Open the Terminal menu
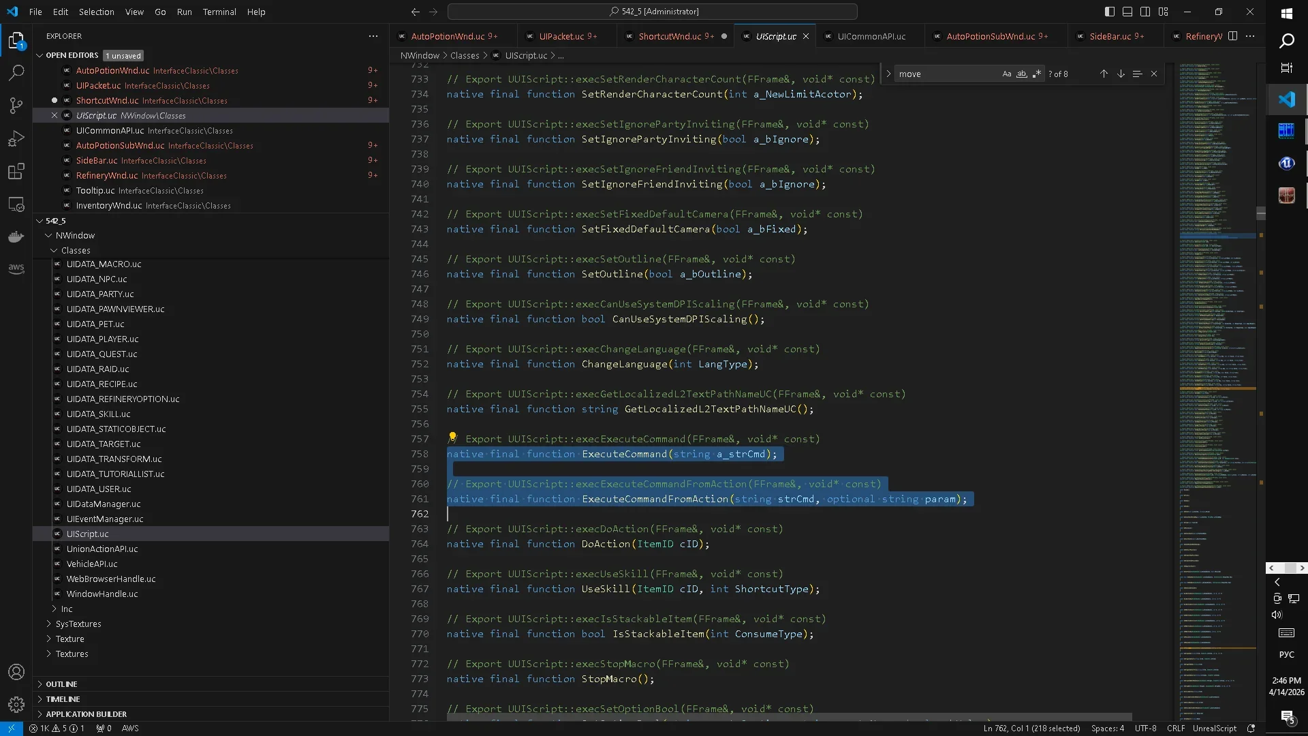Viewport: 1308px width, 736px height. tap(219, 12)
